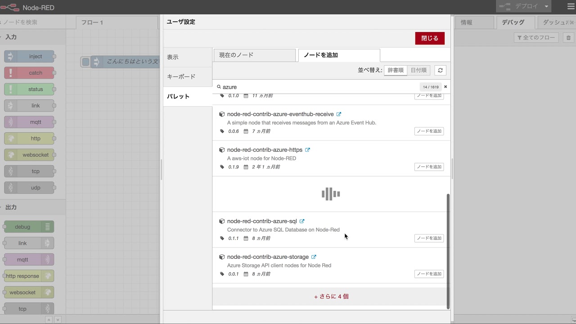Clear debug messages with trash icon
576x324 pixels.
[568, 38]
